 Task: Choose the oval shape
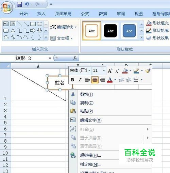point(39,24)
